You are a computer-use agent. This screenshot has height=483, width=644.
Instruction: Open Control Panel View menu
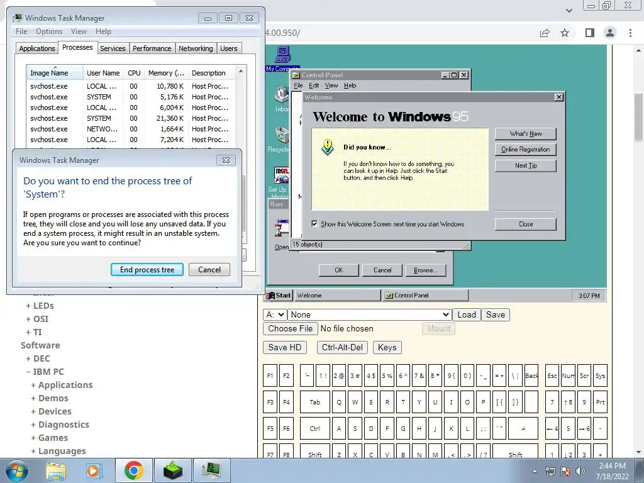(x=331, y=86)
